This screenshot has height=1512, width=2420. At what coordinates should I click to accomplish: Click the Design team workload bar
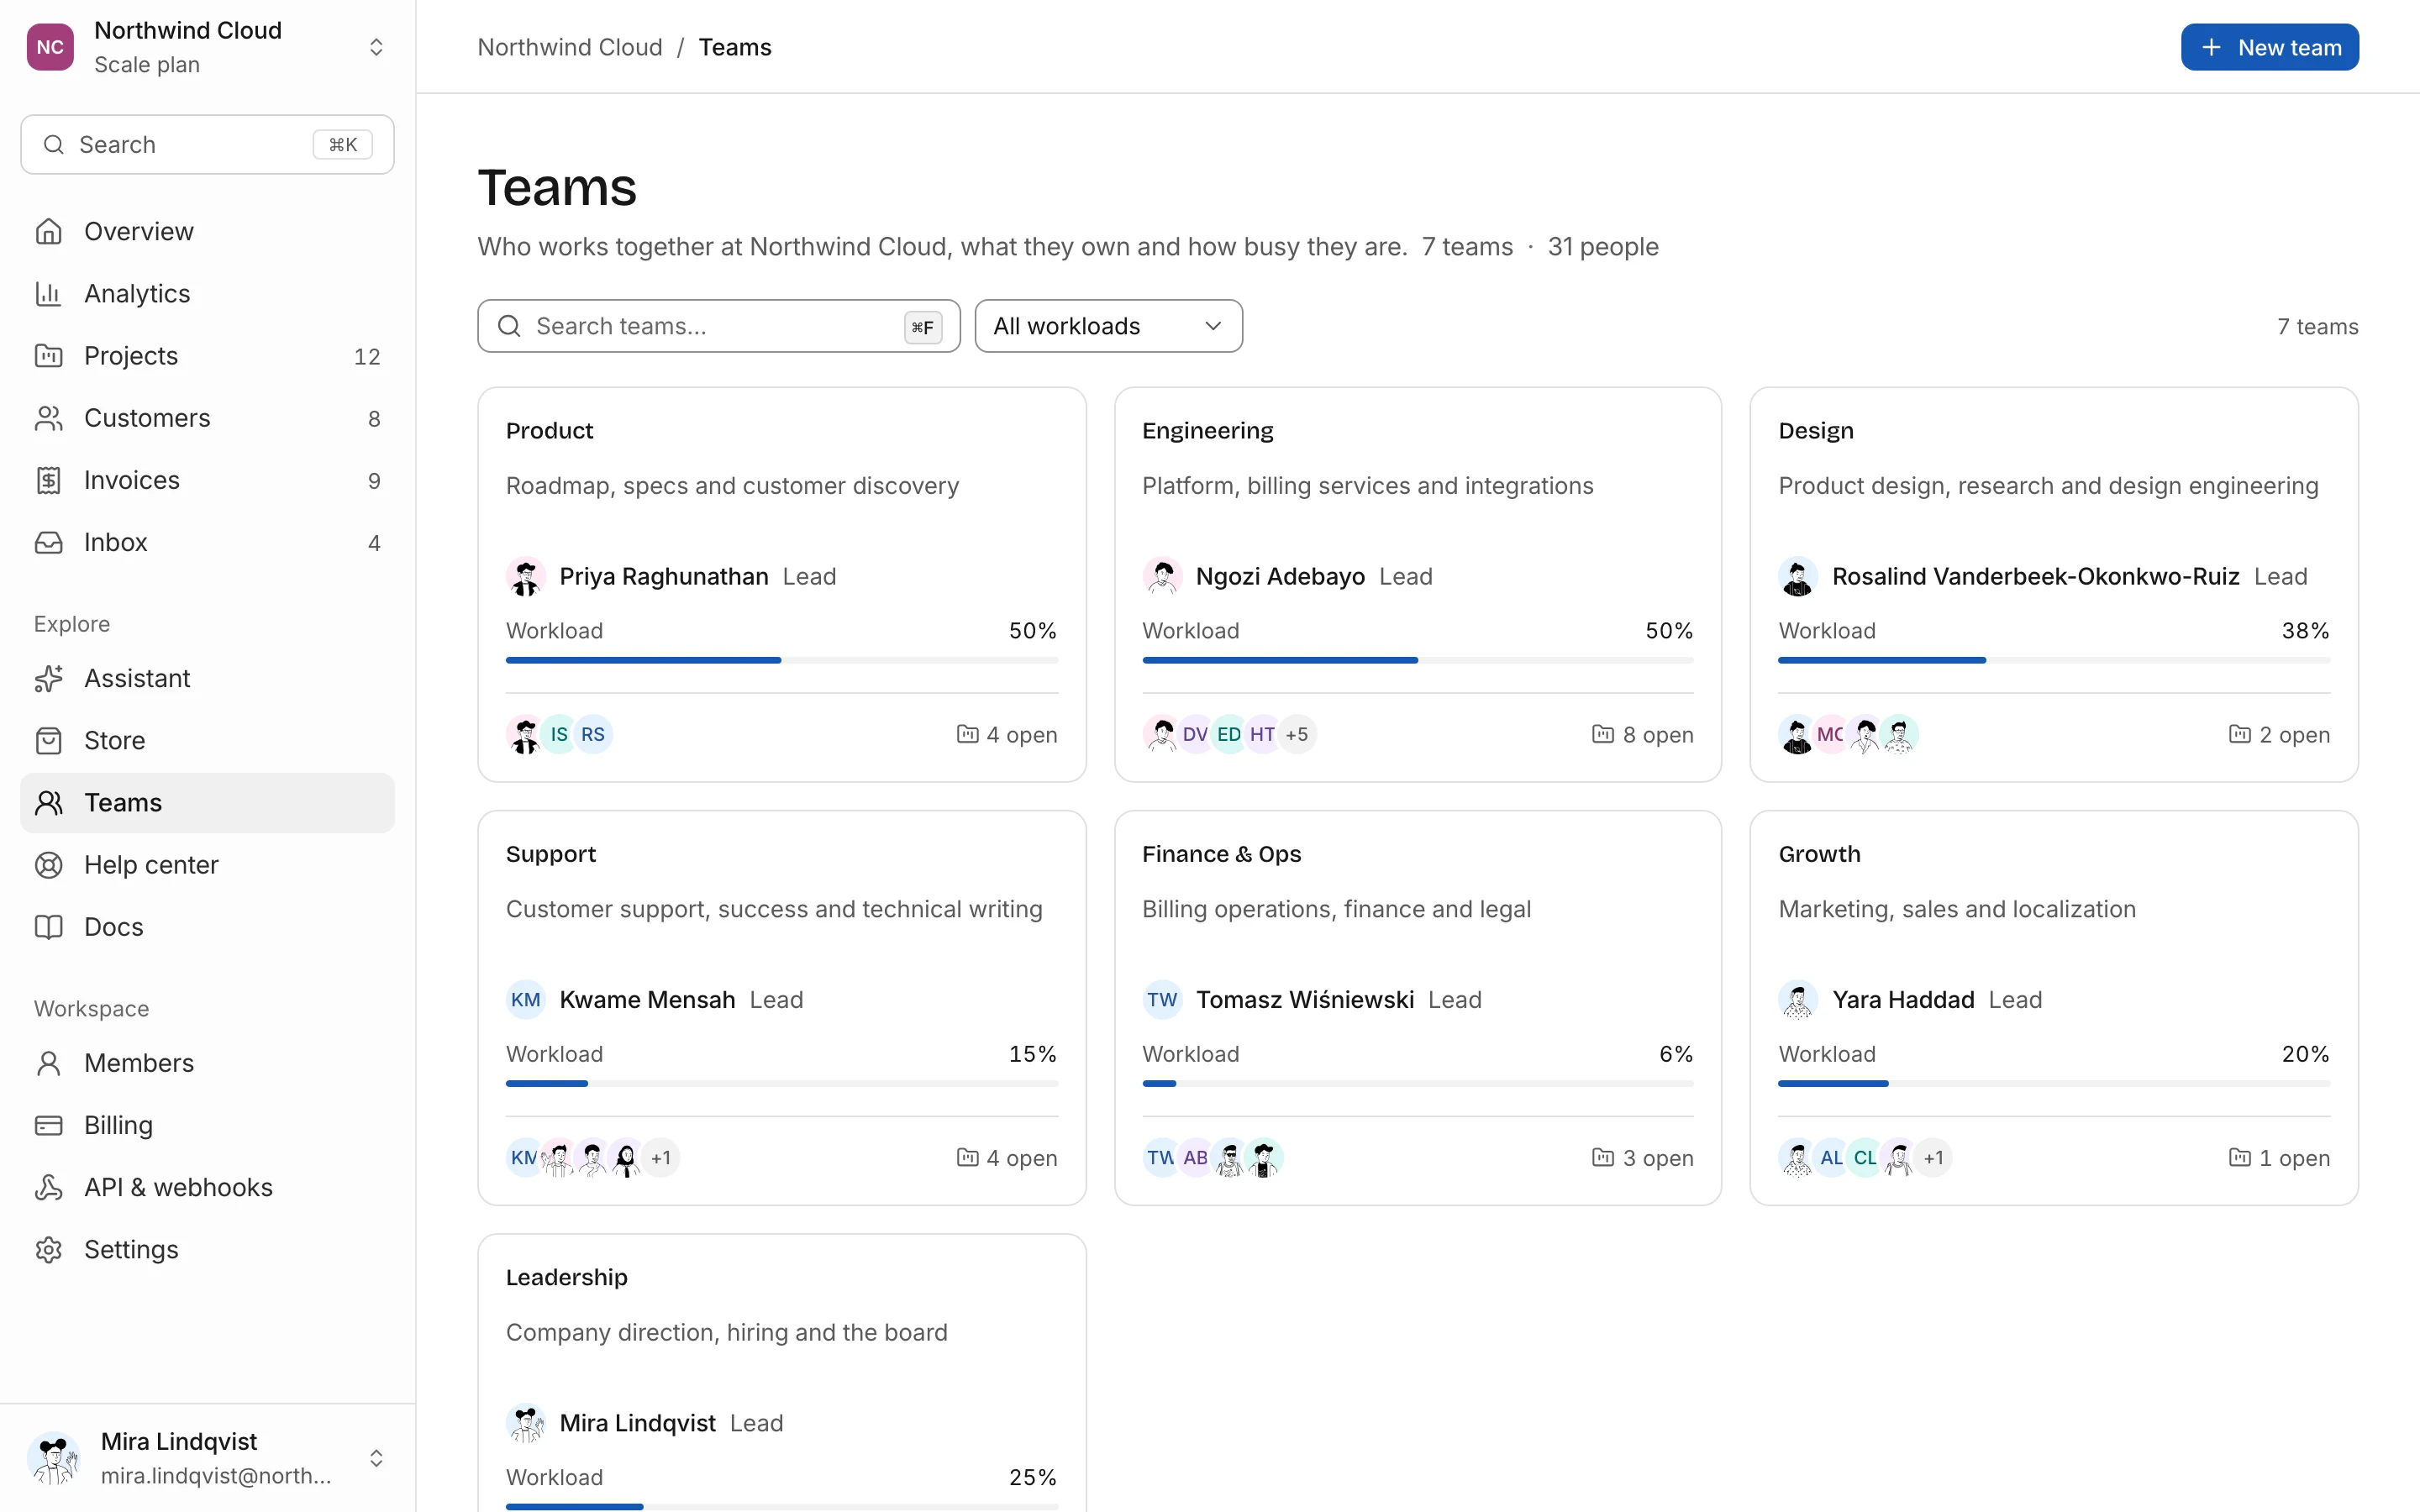2053,660
